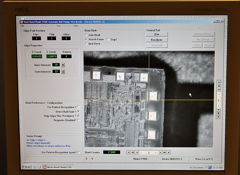Step Y axis up single arrow
This screenshot has width=240, height=175.
[x=219, y=89]
